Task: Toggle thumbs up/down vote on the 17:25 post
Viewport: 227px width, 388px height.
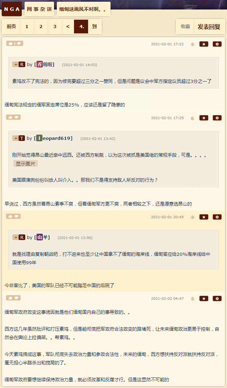Action: (13, 117)
